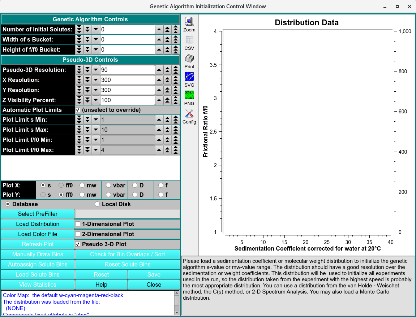
Task: Load a new distribution
Action: [38, 224]
